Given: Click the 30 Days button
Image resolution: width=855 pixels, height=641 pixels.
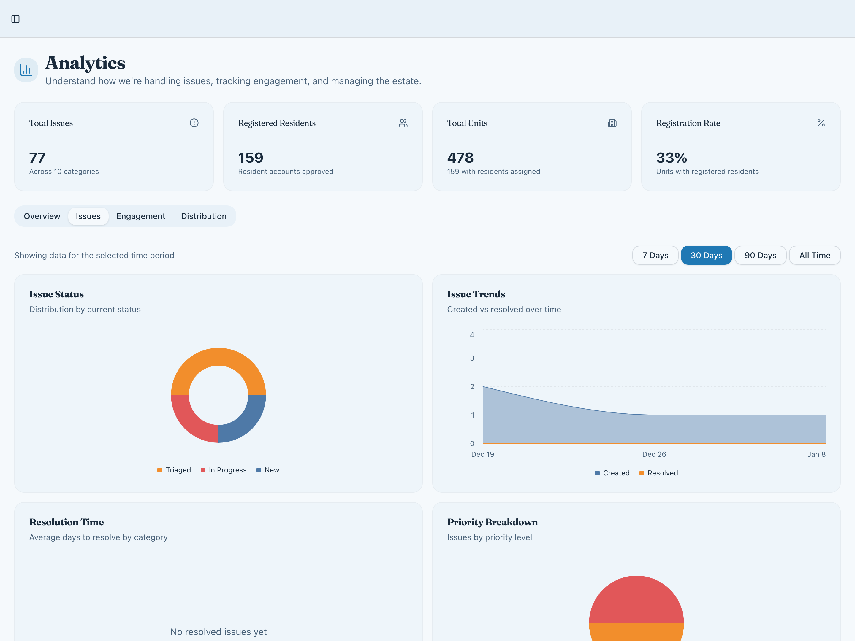Looking at the screenshot, I should point(706,255).
